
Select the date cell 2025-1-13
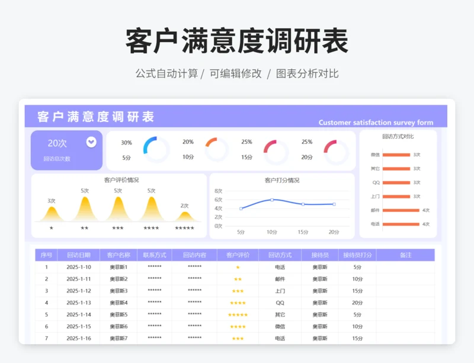pyautogui.click(x=79, y=303)
